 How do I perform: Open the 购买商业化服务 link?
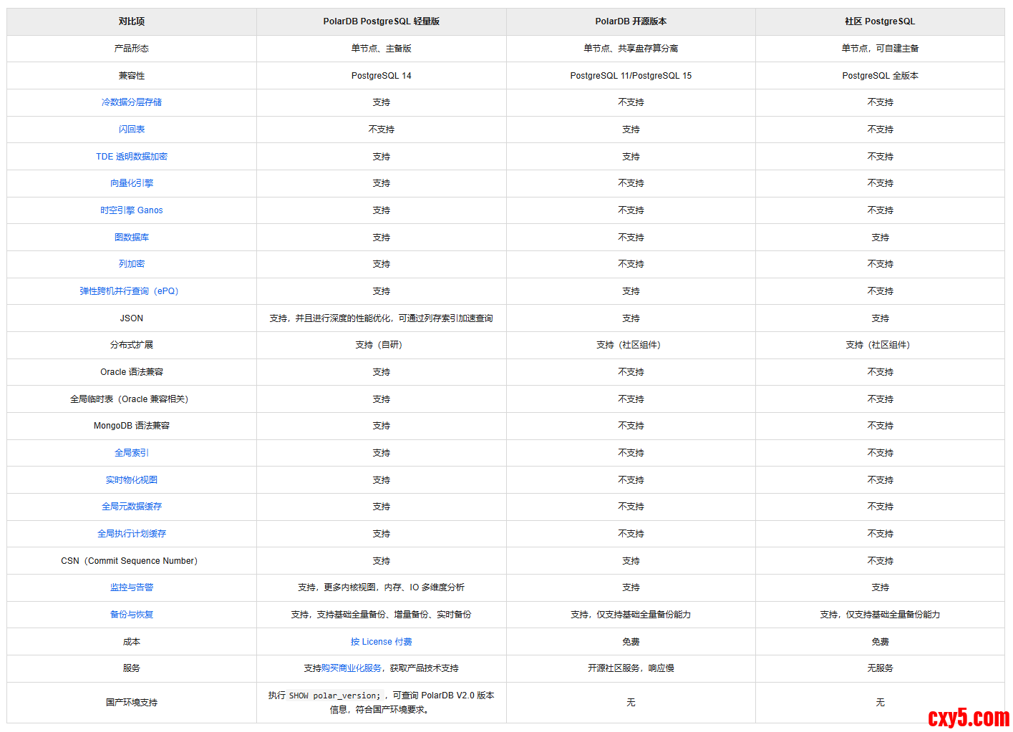pos(352,668)
